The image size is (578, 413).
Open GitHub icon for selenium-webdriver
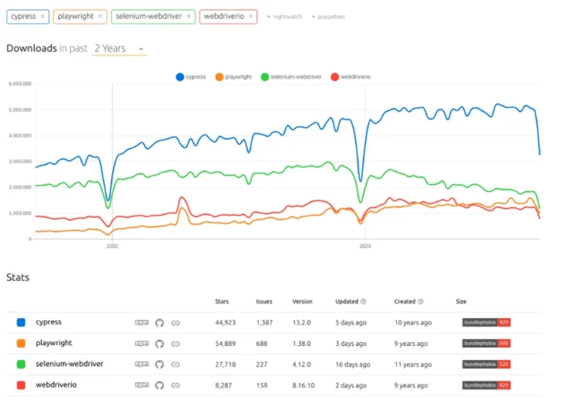(160, 364)
